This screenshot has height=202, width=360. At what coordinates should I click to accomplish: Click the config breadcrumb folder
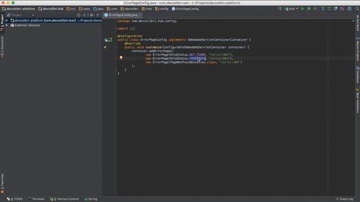coord(161,9)
